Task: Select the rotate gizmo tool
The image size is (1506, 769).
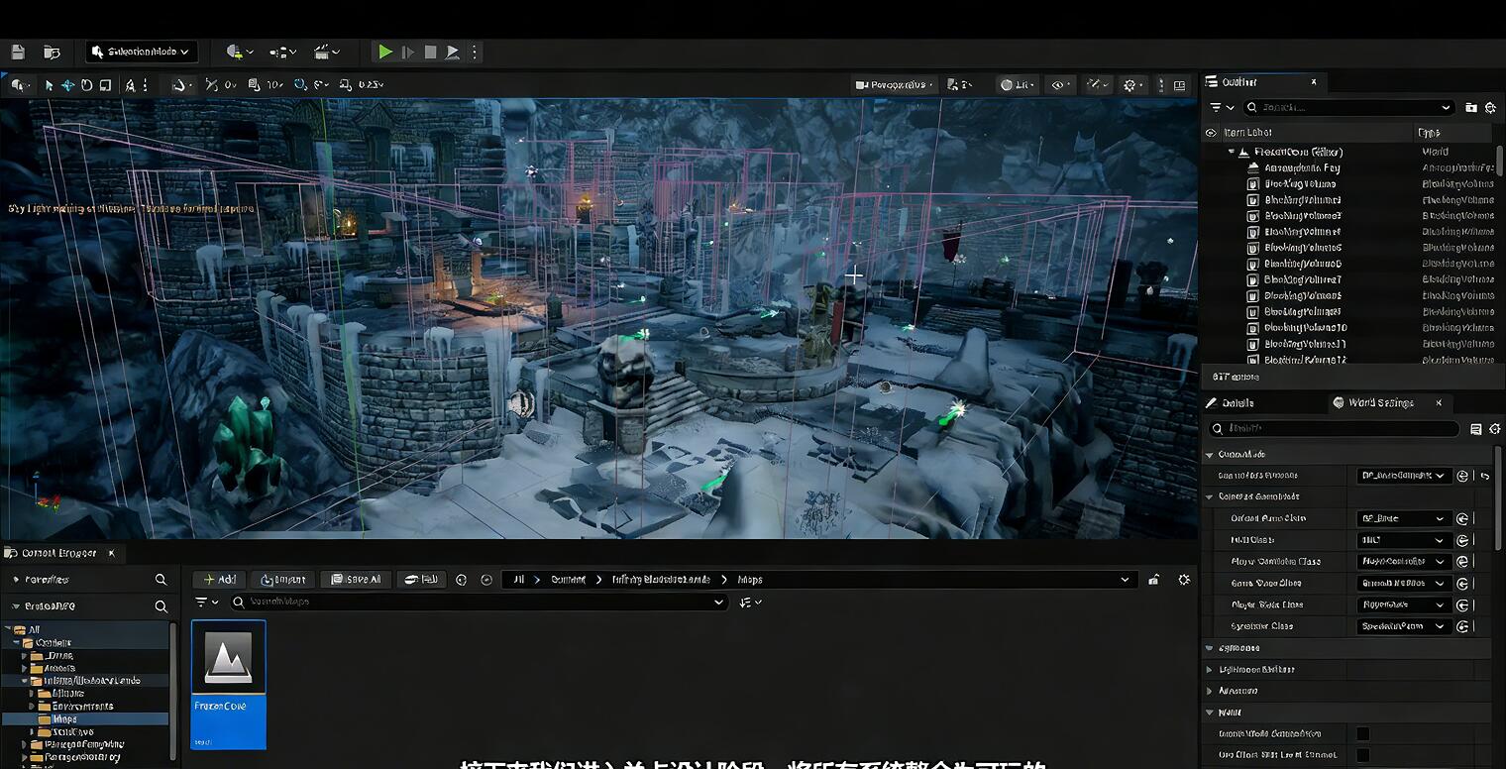Action: (86, 85)
